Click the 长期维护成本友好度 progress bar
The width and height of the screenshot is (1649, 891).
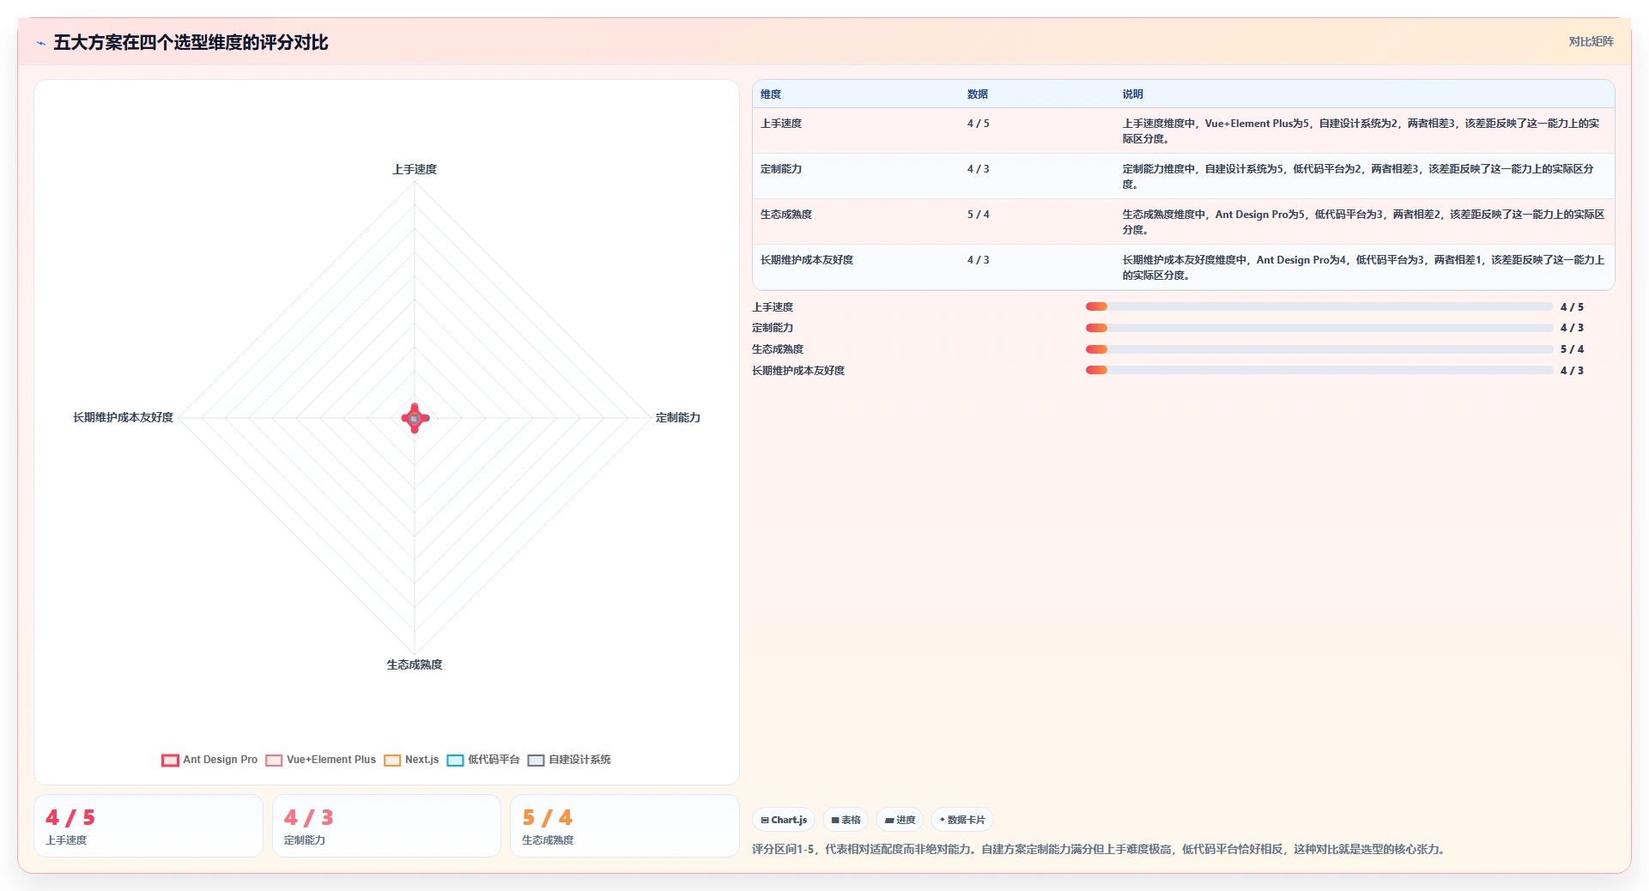(1319, 371)
